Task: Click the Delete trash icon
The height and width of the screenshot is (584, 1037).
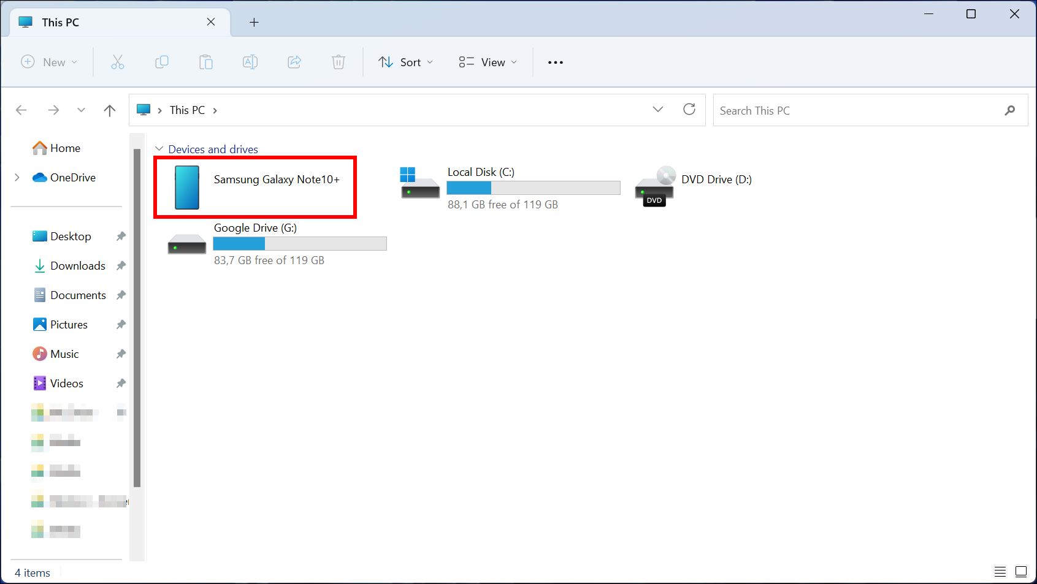Action: coord(339,62)
